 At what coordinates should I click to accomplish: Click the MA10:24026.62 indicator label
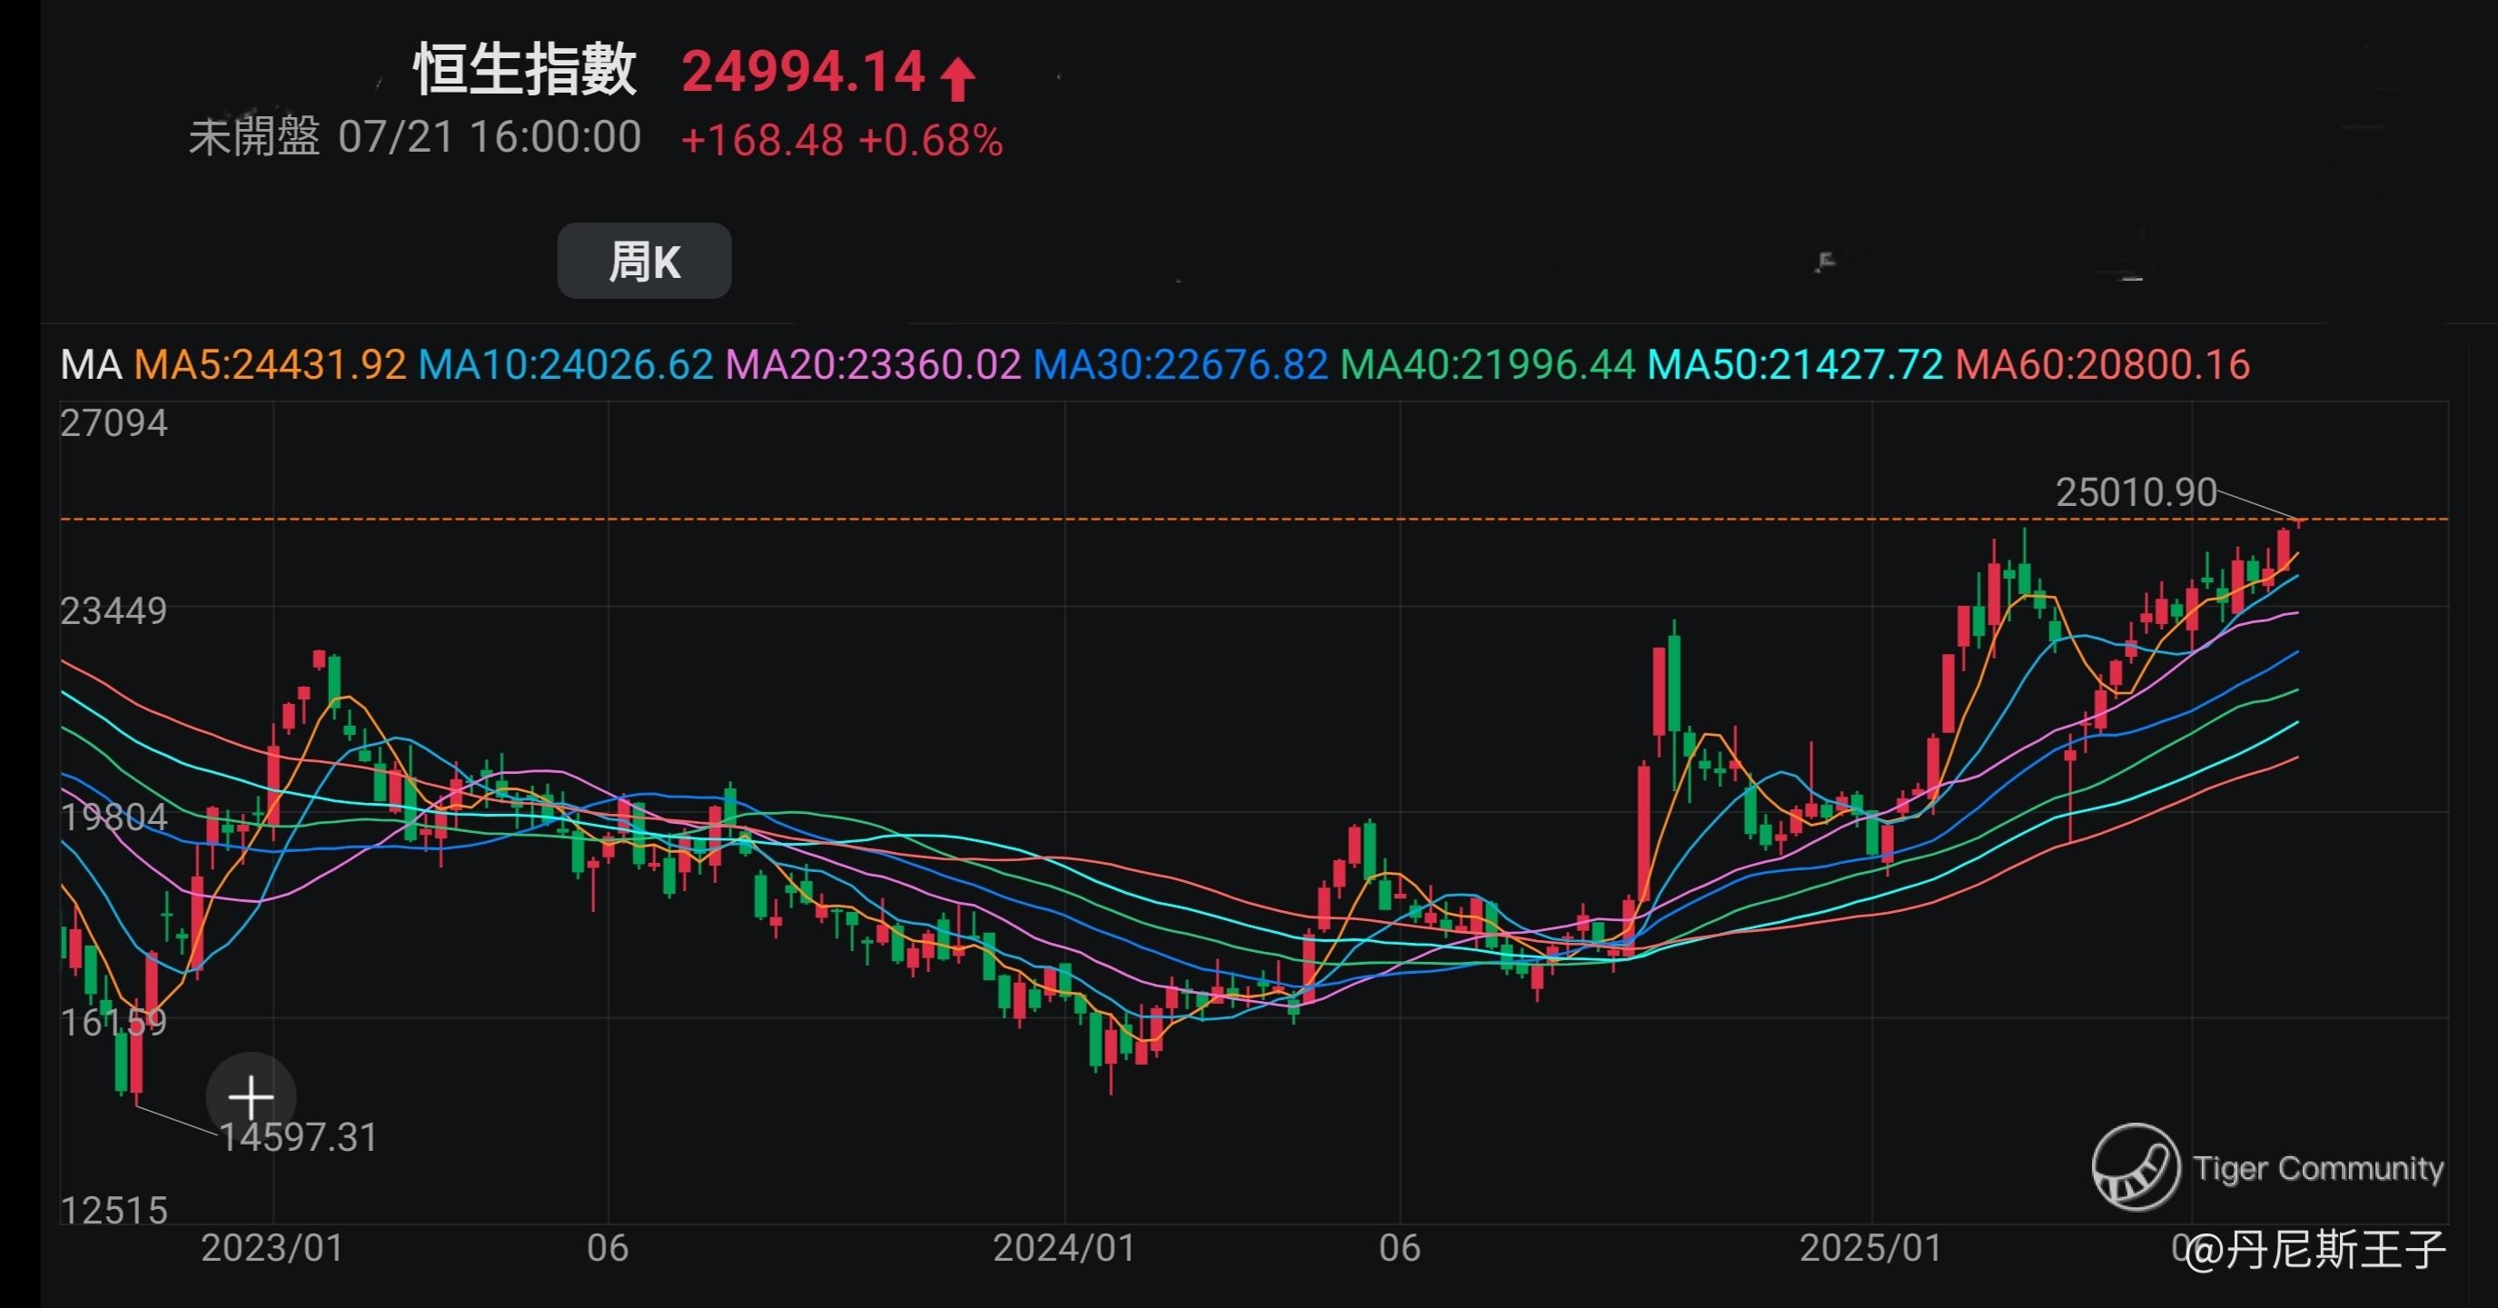click(x=565, y=364)
